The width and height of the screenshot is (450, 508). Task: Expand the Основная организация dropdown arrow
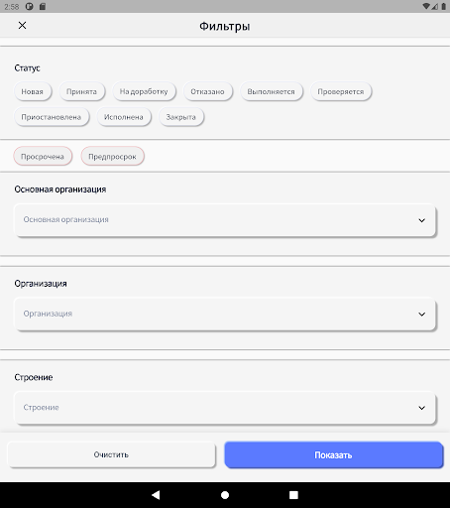[x=421, y=220]
